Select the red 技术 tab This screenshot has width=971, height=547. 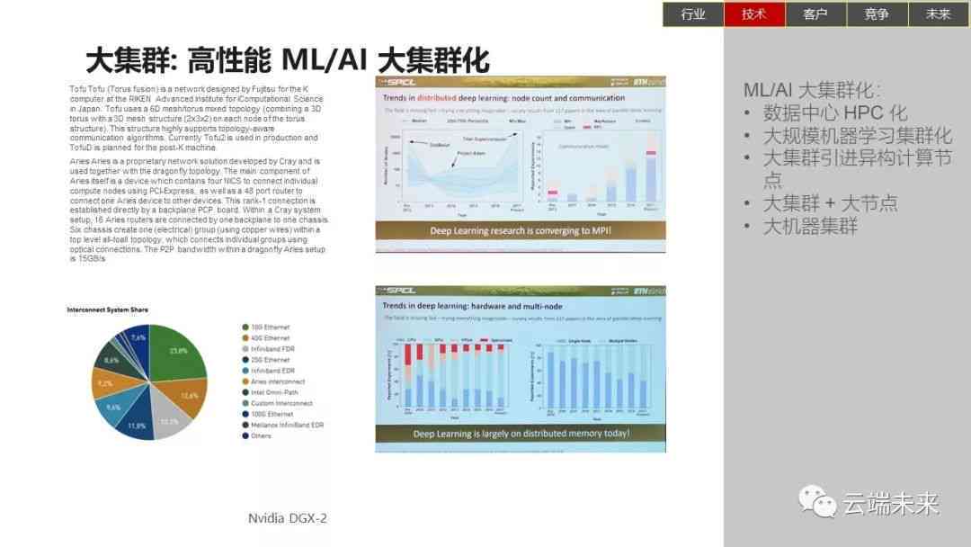click(754, 14)
